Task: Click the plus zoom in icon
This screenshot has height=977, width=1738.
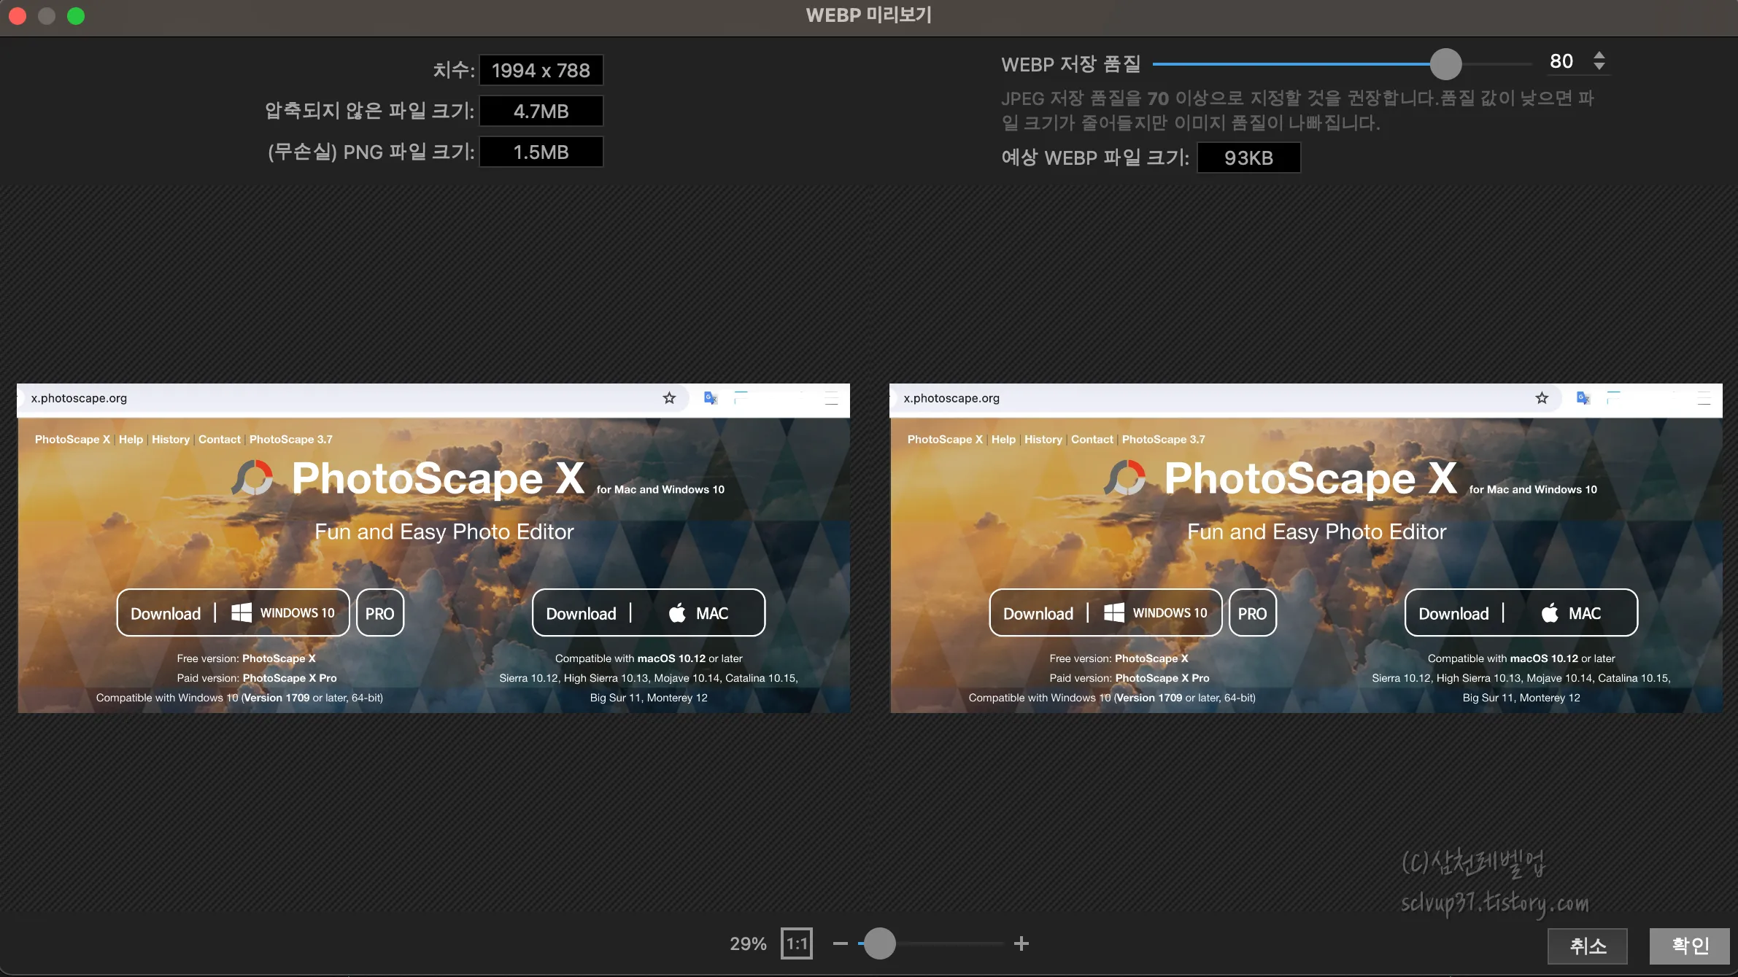Action: point(1021,943)
